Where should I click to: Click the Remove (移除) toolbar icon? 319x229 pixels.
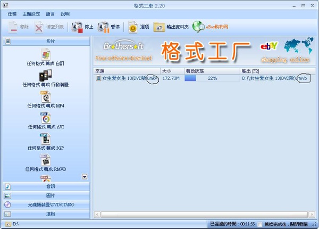13,27
